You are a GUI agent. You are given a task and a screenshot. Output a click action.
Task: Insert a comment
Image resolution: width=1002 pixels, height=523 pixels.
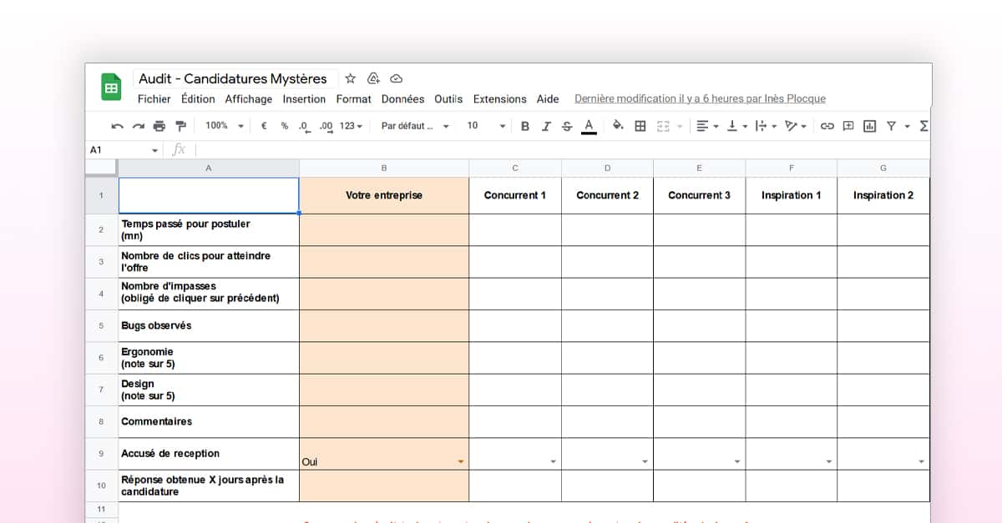[848, 126]
